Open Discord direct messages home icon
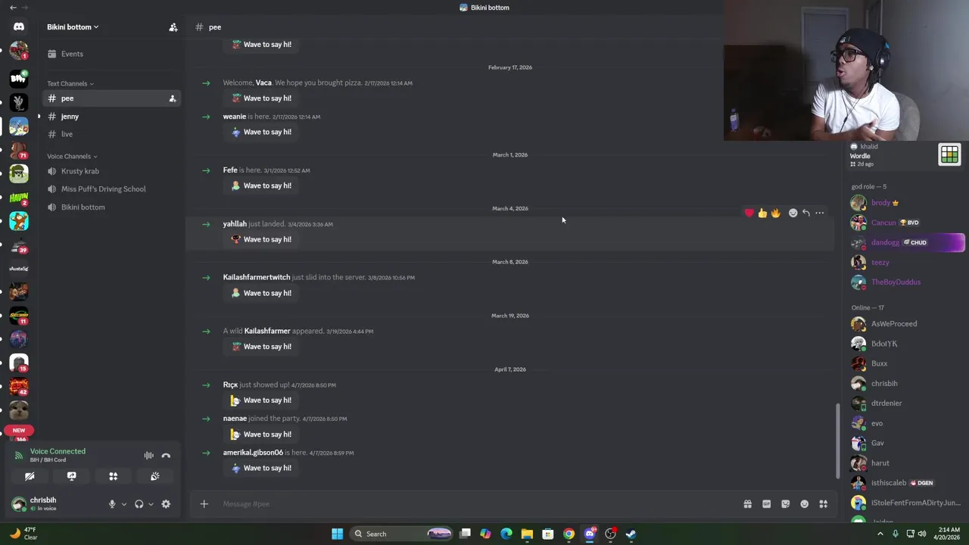The width and height of the screenshot is (969, 545). pyautogui.click(x=19, y=27)
